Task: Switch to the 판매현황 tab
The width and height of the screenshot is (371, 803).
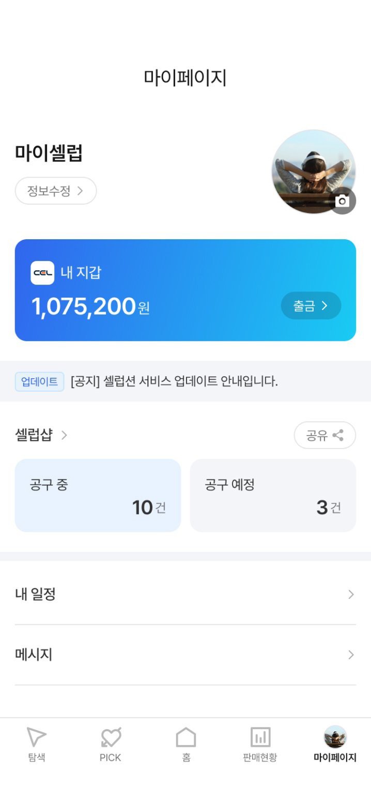Action: [259, 744]
